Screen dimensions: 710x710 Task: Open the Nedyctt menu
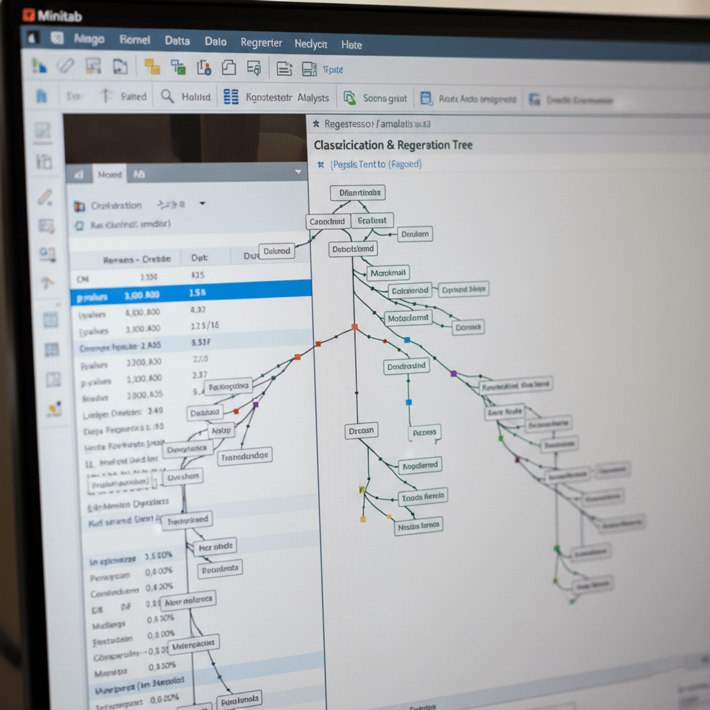point(311,44)
